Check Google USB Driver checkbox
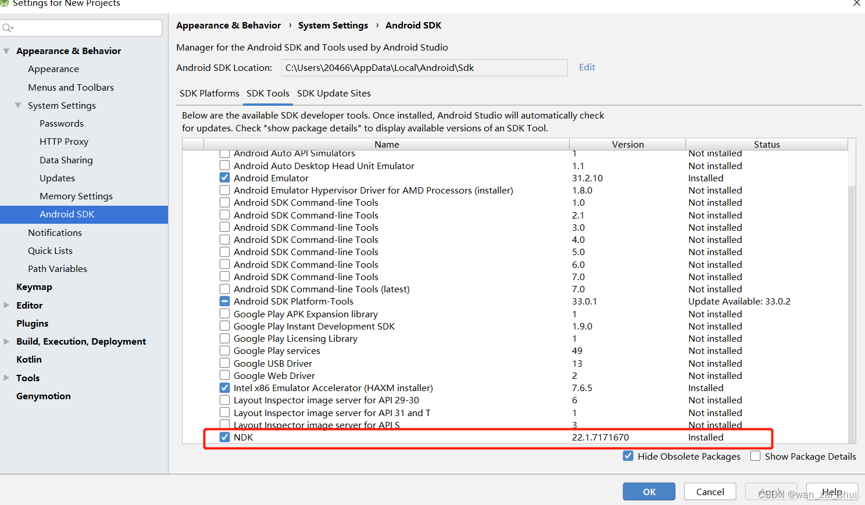865x505 pixels. (x=224, y=363)
